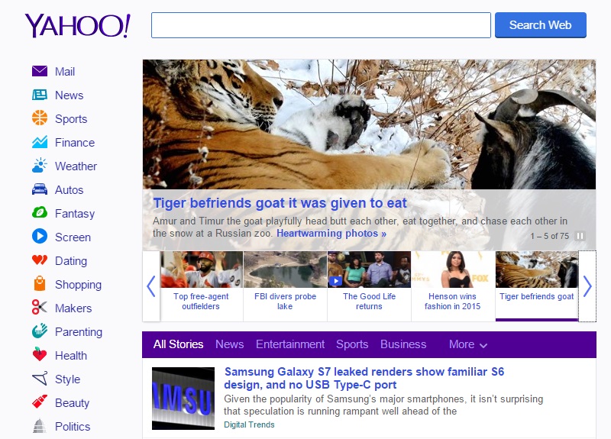Screen dimensions: 611x439
Task: Open the Shopping bag icon
Action: coord(40,283)
